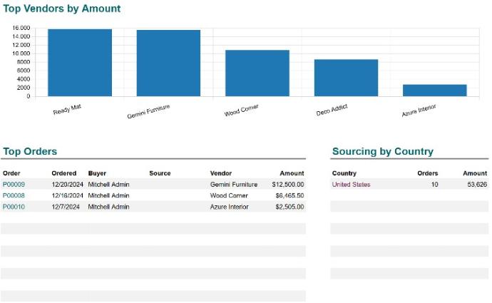Click the Ready Mat bar in chart

[x=80, y=63]
